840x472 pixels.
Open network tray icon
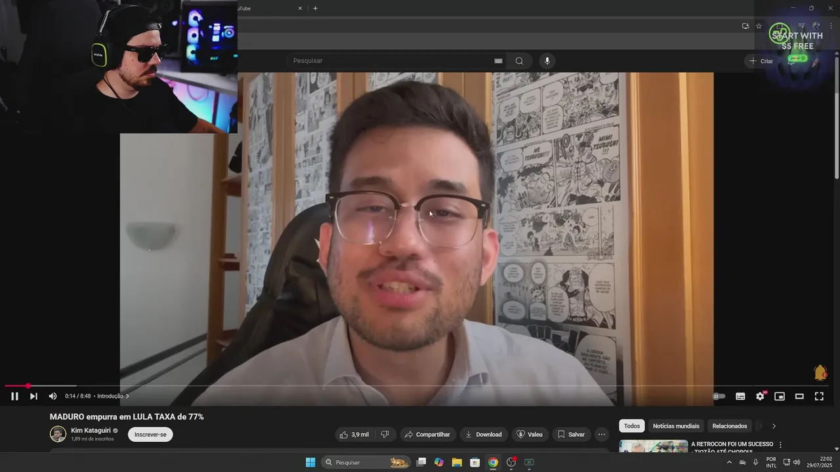point(787,462)
